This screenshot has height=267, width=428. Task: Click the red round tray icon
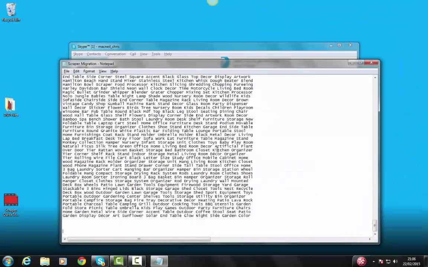(x=361, y=261)
